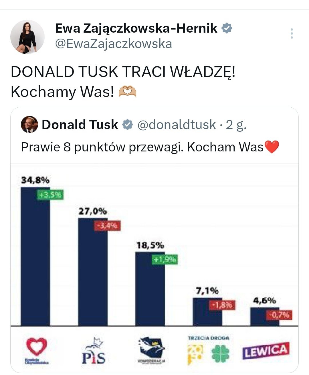Click the Trzecia Droga party logos

(209, 350)
